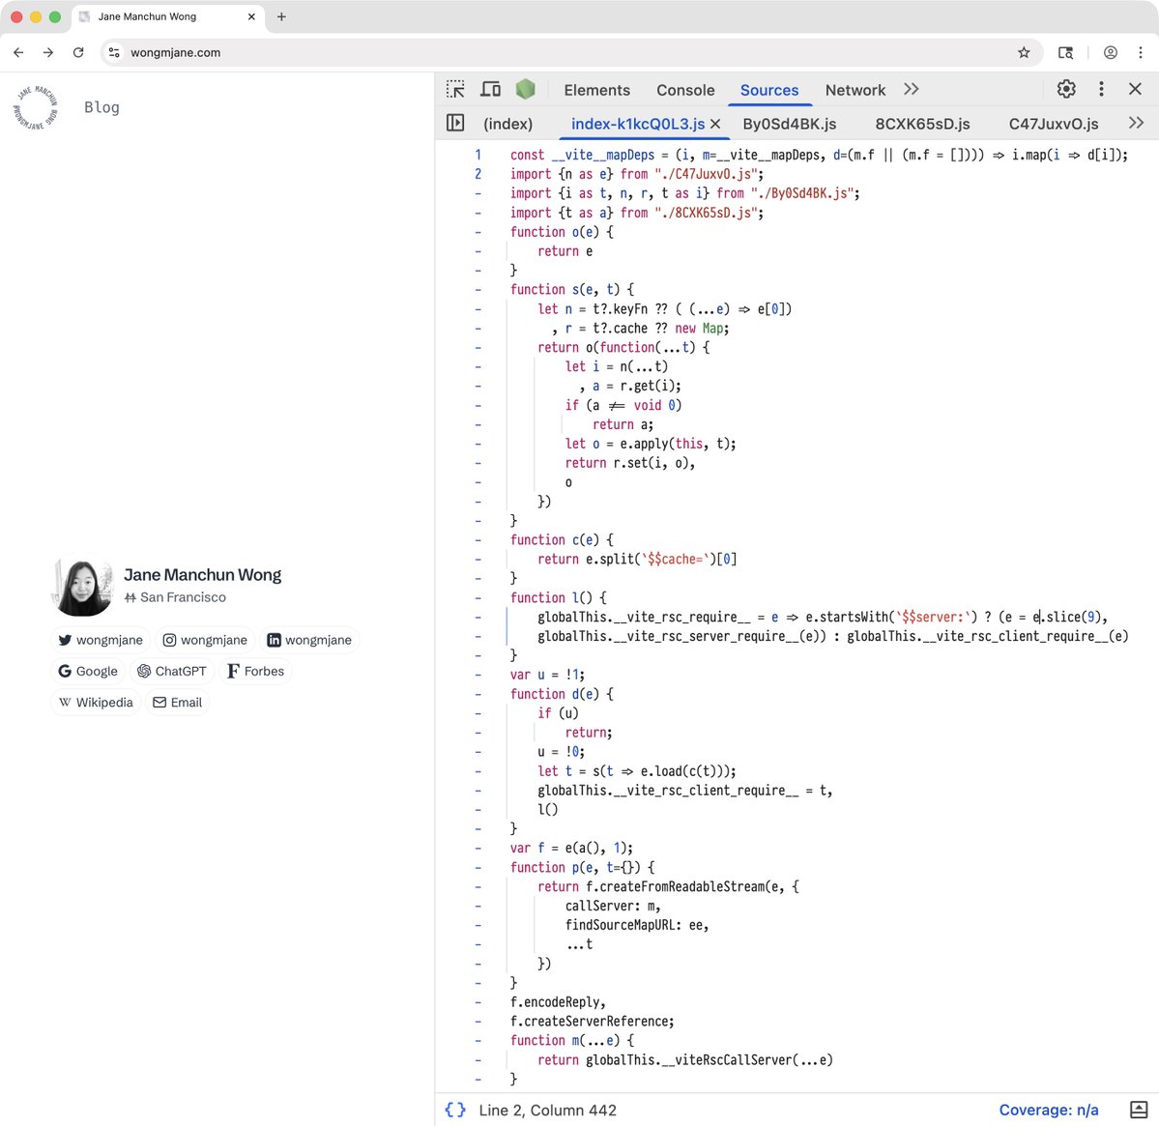Show more open file tabs

(1136, 123)
